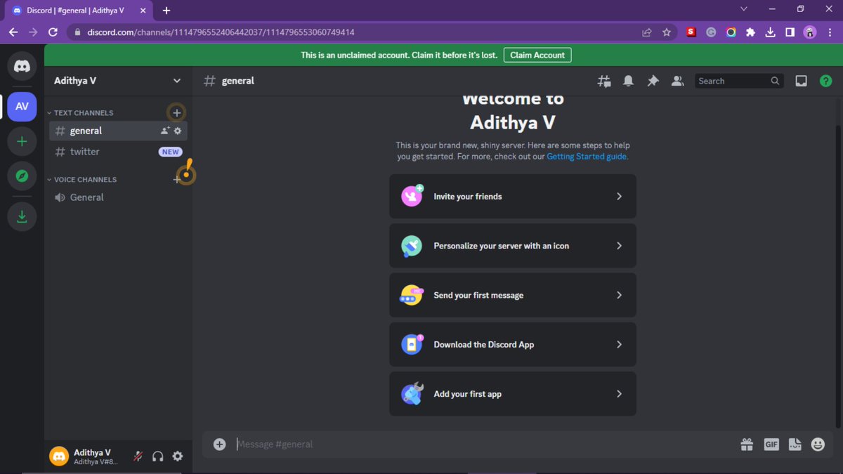Show pinned messages pin icon
Screen dimensions: 843x474
click(x=653, y=81)
